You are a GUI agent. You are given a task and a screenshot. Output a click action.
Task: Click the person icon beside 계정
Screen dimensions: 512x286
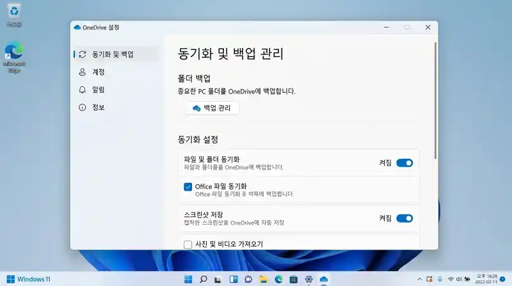(x=83, y=72)
